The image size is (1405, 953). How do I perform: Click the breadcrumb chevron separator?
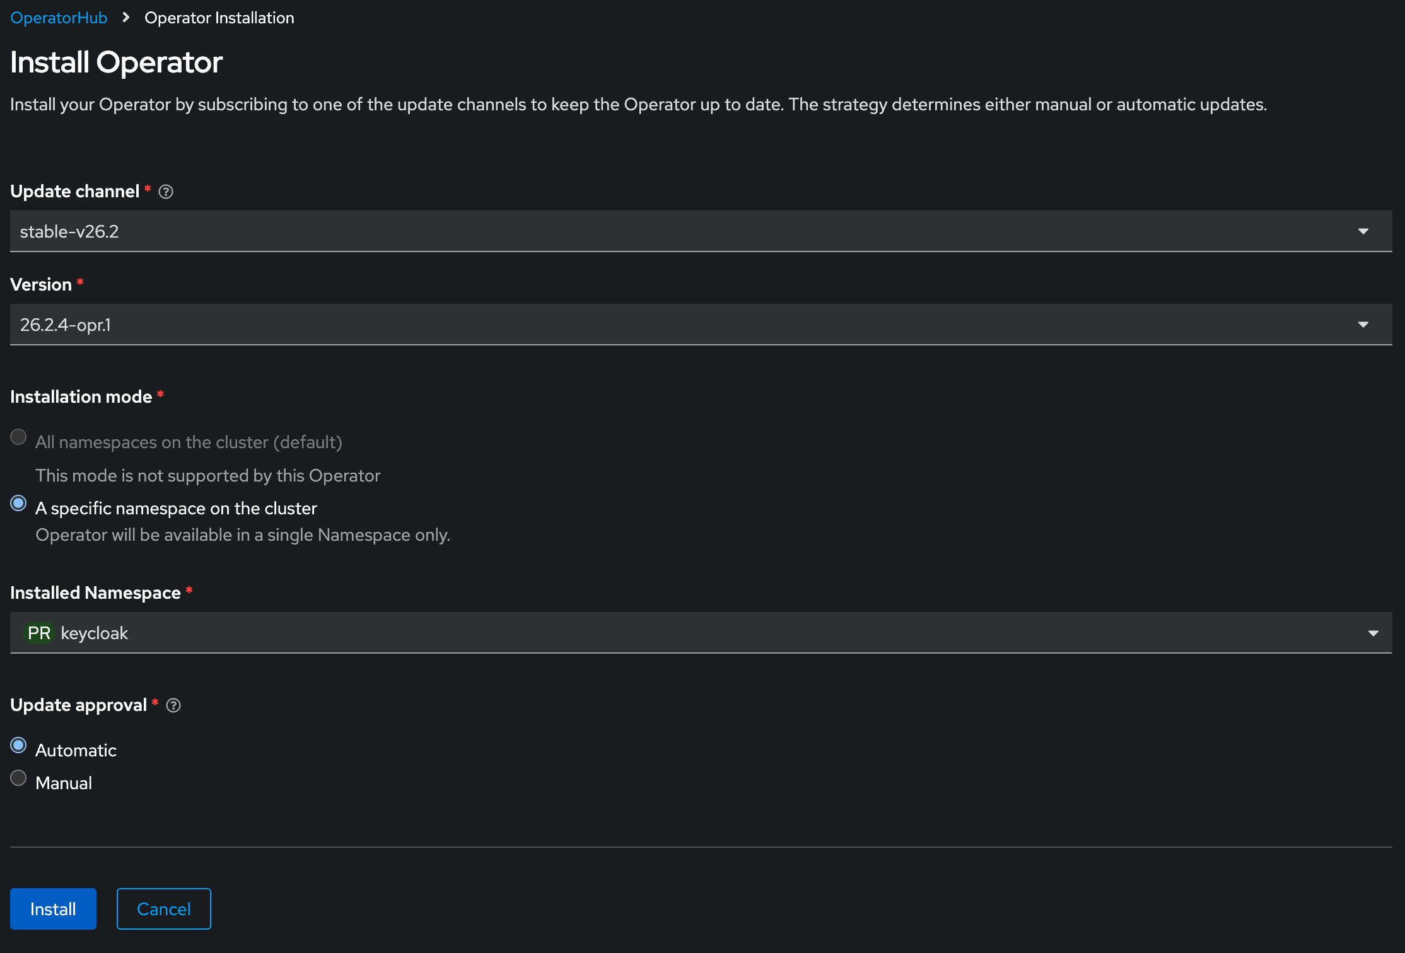click(x=126, y=18)
